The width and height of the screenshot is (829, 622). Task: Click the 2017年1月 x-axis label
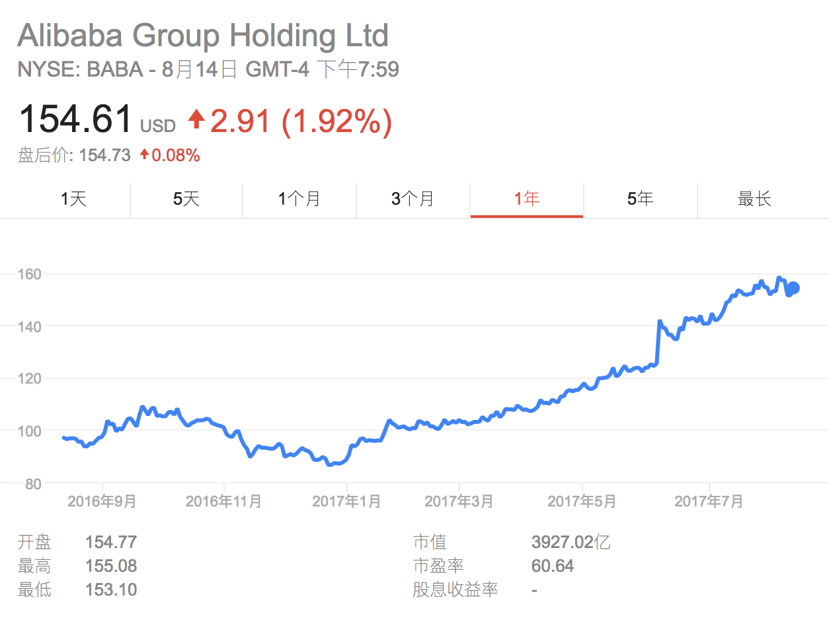[346, 502]
